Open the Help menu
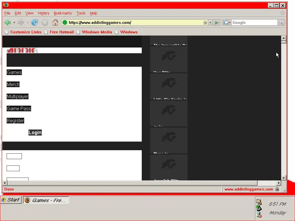 (94, 13)
